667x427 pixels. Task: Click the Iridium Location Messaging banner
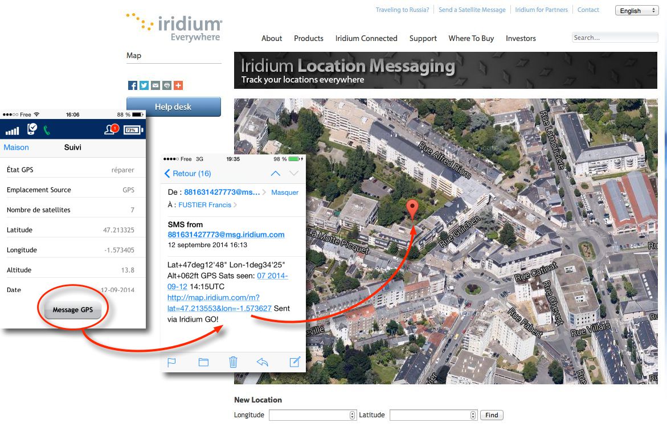point(445,70)
